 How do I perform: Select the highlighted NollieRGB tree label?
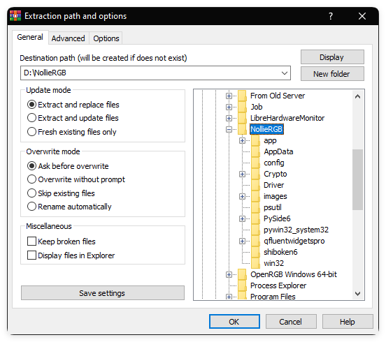point(266,129)
